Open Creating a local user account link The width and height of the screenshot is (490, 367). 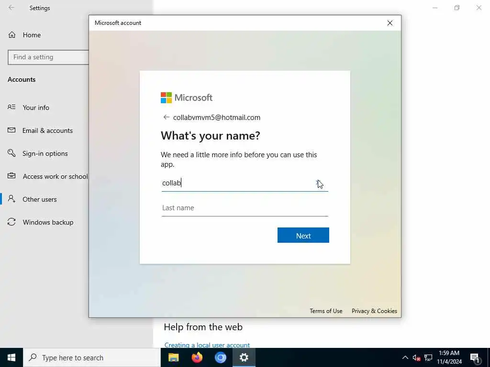point(207,345)
